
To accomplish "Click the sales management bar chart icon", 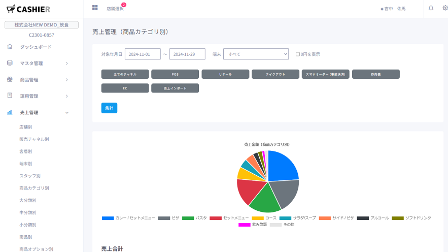I will (x=10, y=112).
